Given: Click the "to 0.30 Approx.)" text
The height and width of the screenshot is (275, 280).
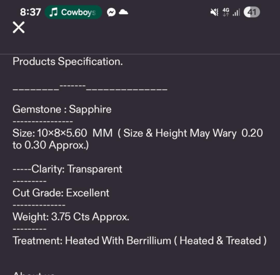Looking at the screenshot, I should coord(51,145).
